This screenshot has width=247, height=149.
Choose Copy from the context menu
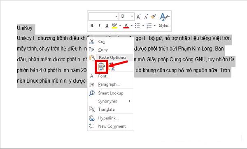click(111, 50)
